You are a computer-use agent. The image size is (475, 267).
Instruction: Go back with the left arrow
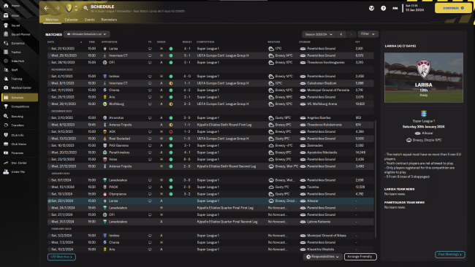(x=46, y=8)
